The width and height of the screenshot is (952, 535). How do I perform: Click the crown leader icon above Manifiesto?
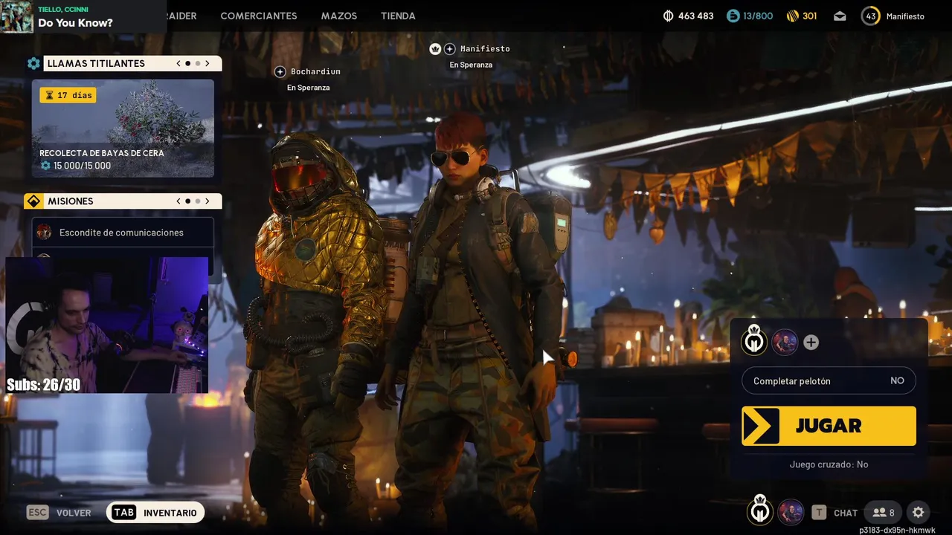pyautogui.click(x=435, y=49)
